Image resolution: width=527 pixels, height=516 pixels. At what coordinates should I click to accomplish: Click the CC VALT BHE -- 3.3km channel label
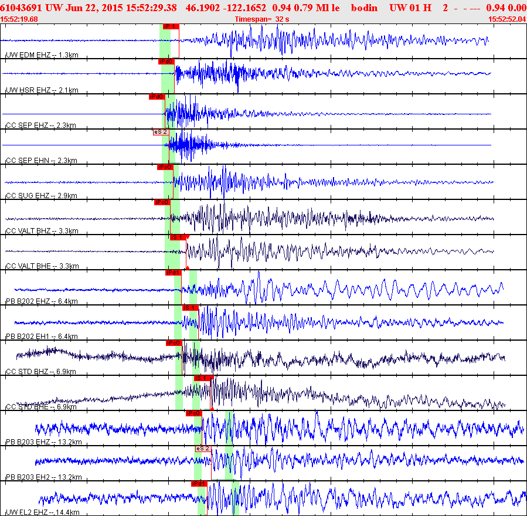pos(42,266)
